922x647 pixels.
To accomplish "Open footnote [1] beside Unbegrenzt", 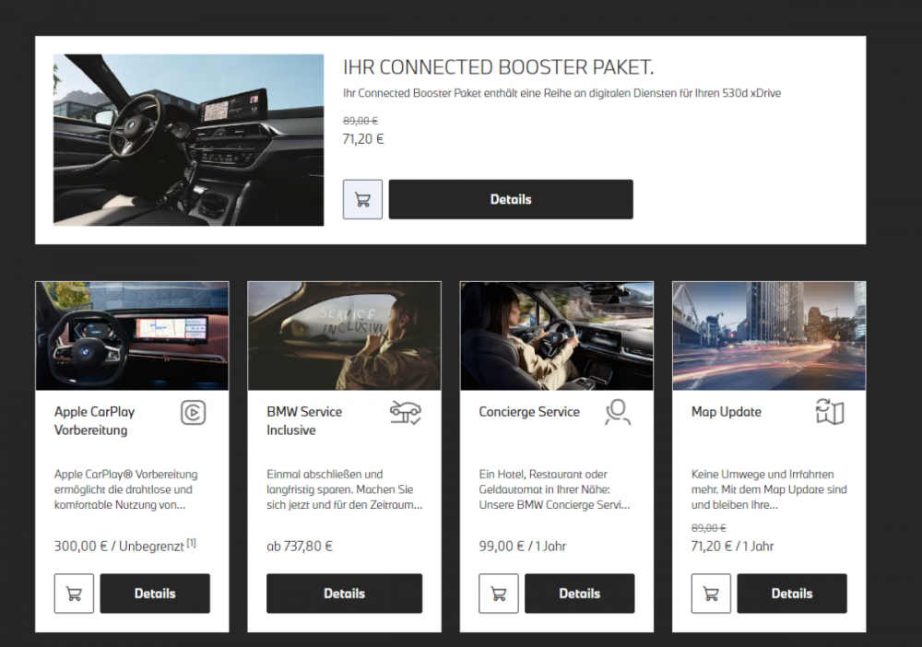I will pyautogui.click(x=191, y=544).
